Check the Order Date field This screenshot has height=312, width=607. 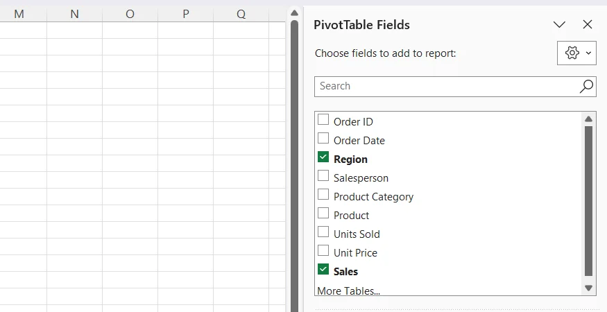(x=323, y=138)
